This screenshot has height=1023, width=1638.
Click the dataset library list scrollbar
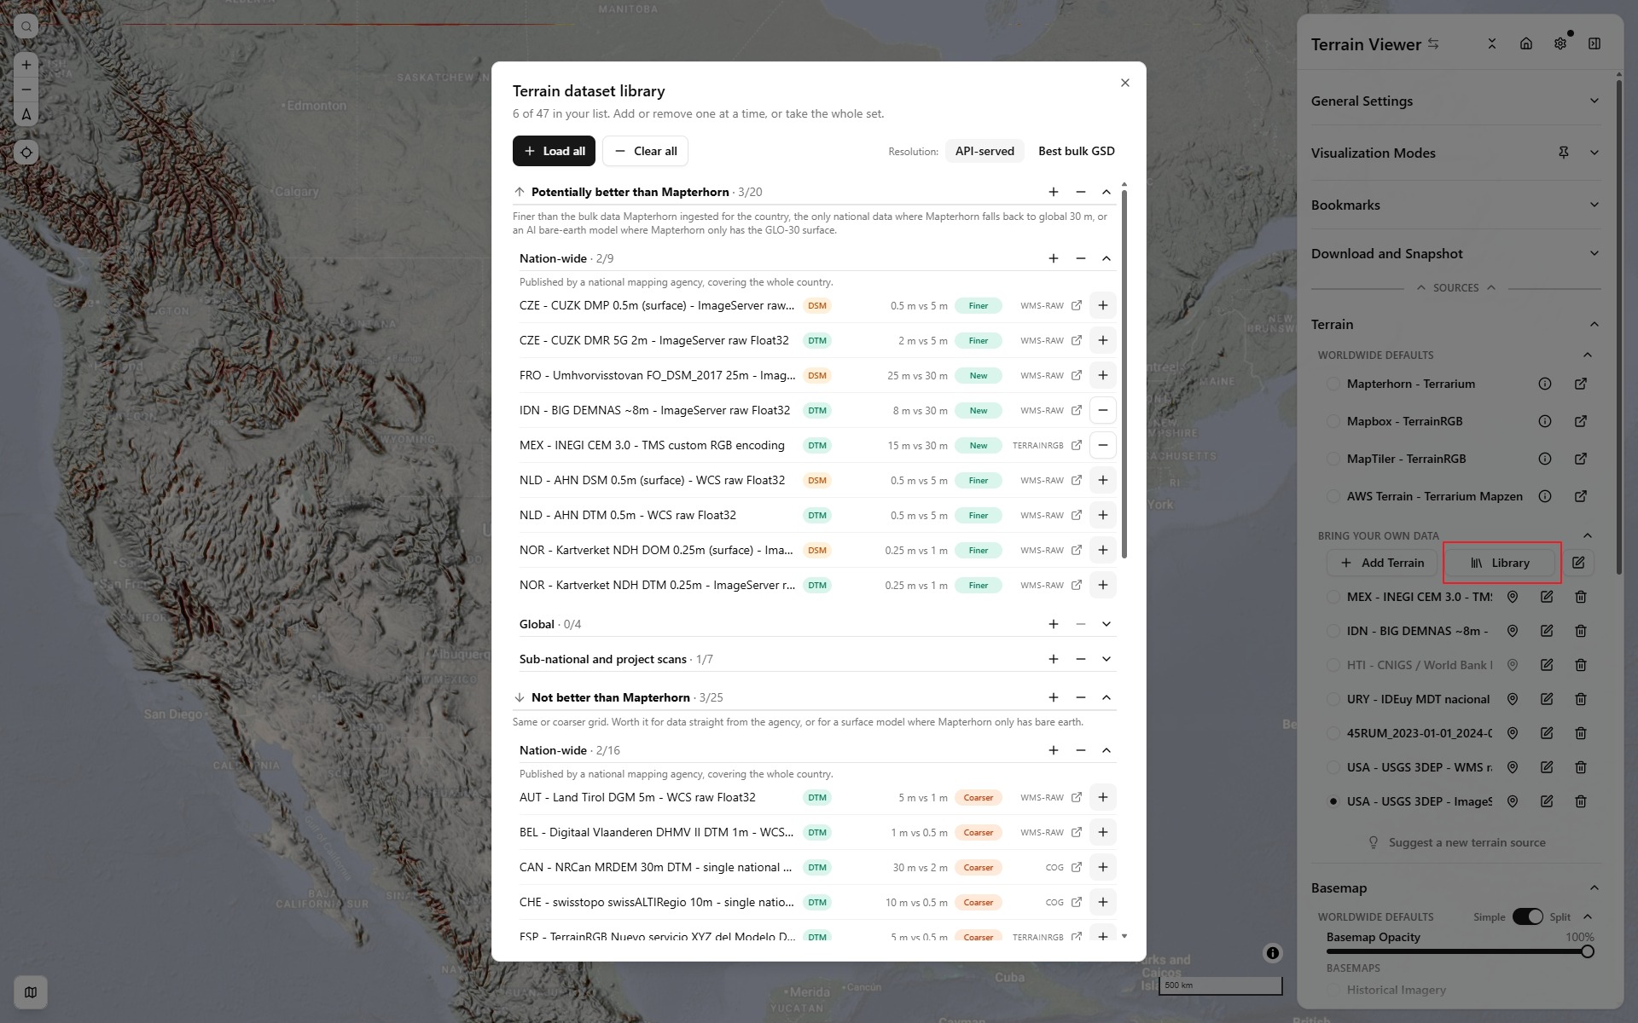[1124, 375]
